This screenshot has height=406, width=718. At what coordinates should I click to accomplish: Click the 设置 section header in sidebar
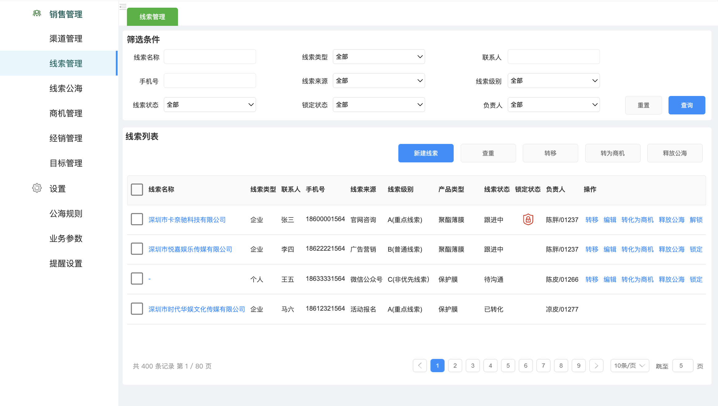(x=58, y=189)
